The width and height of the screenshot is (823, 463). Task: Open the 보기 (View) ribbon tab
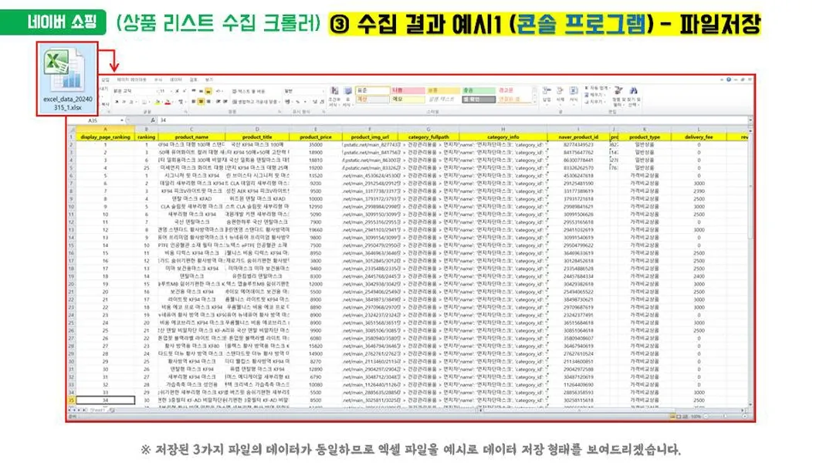pyautogui.click(x=208, y=79)
